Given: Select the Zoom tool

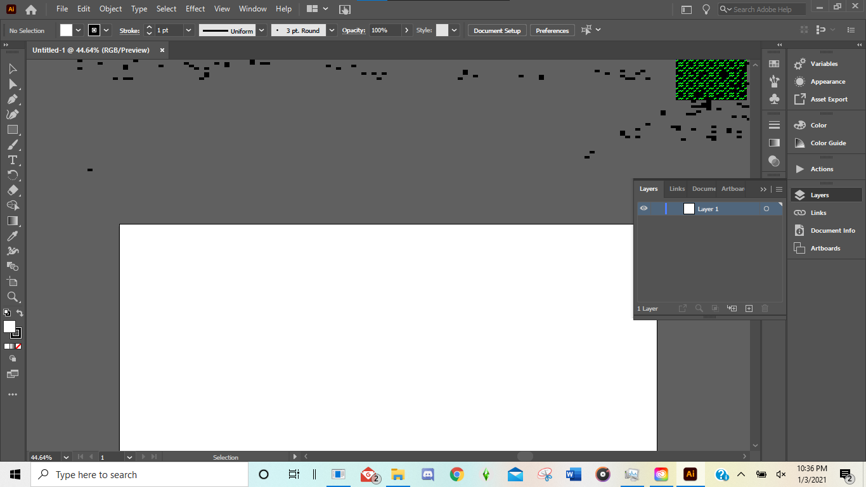Looking at the screenshot, I should pos(11,297).
